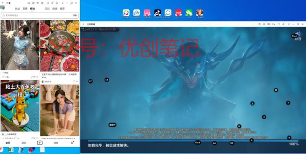Screen dimensions: 306x154
Task: Open the girl in purple top video card
Action: tap(60, 110)
